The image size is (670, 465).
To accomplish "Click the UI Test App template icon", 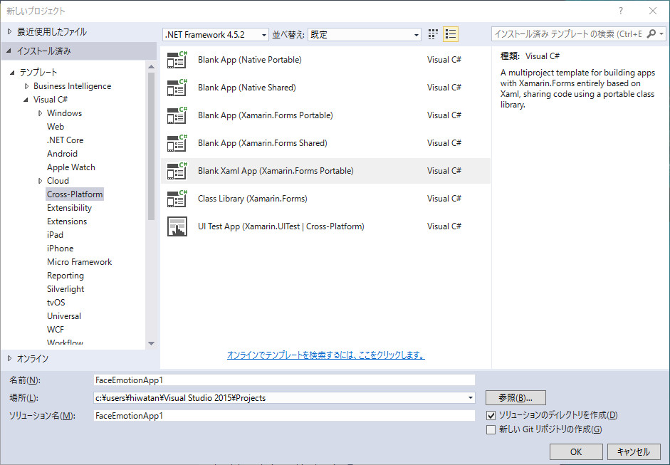I will click(177, 226).
